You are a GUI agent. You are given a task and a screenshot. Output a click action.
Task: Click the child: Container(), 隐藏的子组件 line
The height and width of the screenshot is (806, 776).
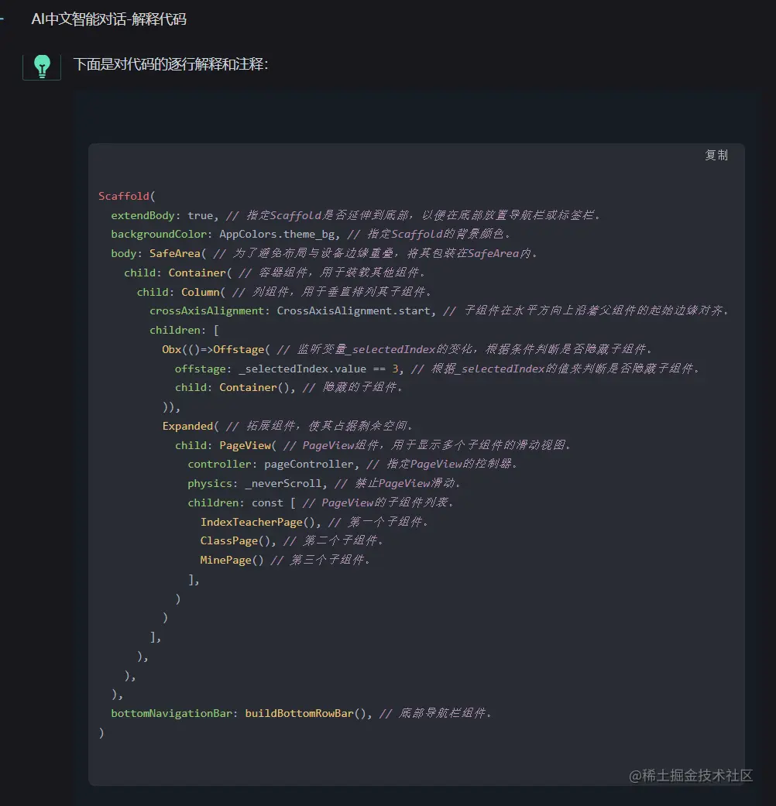[x=289, y=388]
